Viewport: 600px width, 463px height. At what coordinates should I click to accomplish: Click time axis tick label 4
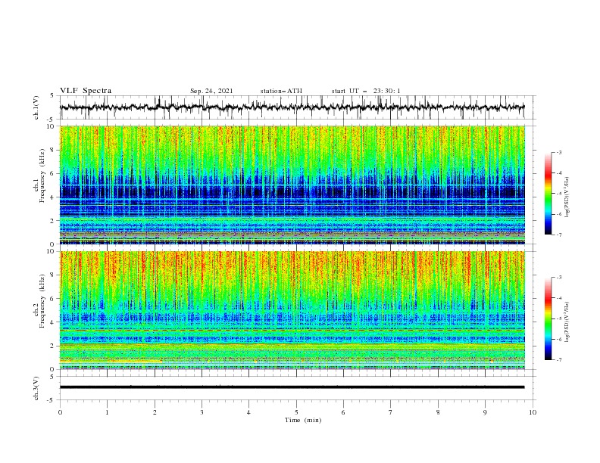248,412
